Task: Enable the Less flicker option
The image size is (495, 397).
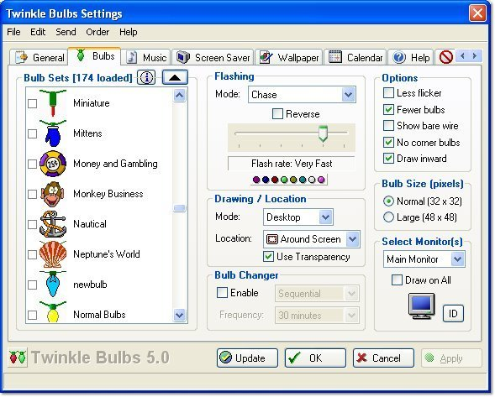Action: [388, 93]
